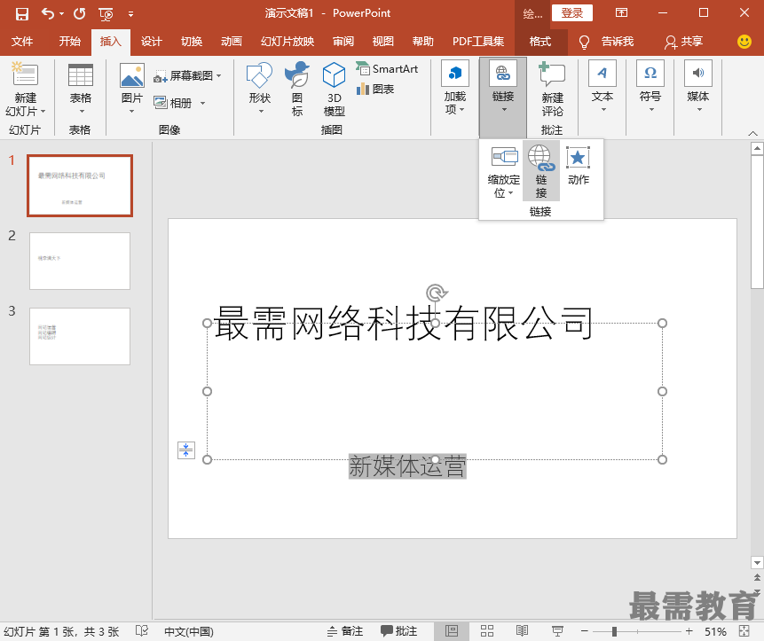Switch to Normal view in the status bar
764x641 pixels.
452,631
